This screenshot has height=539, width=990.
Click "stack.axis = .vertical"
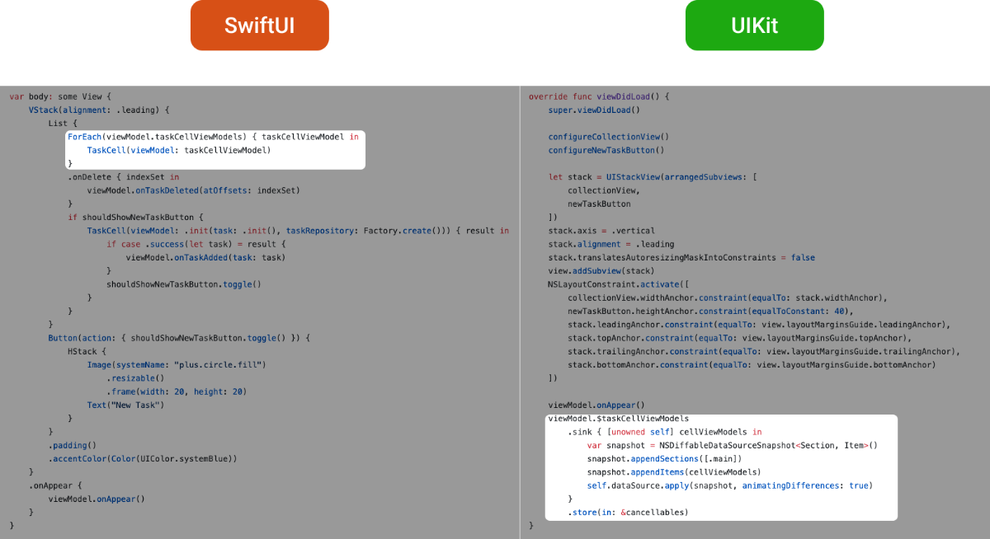coord(601,231)
